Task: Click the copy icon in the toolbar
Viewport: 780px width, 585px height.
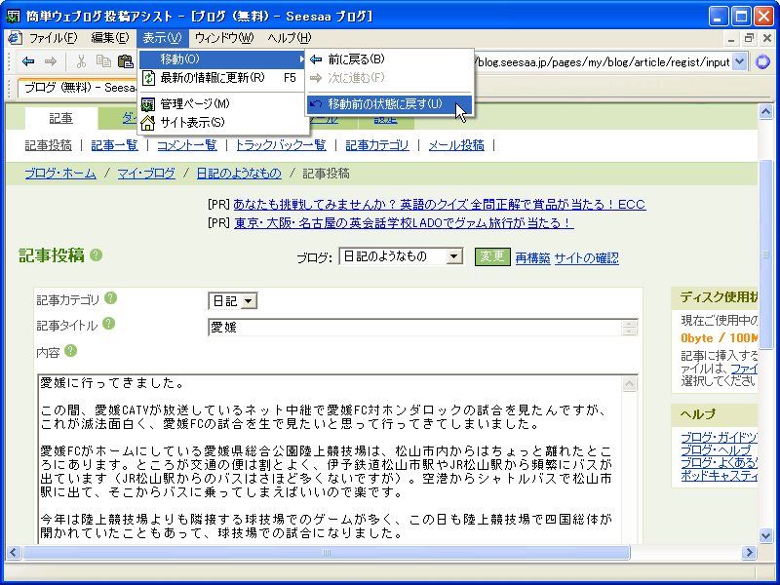Action: (x=103, y=61)
